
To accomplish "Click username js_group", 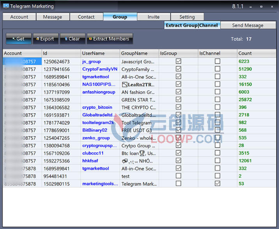I will tap(92, 62).
